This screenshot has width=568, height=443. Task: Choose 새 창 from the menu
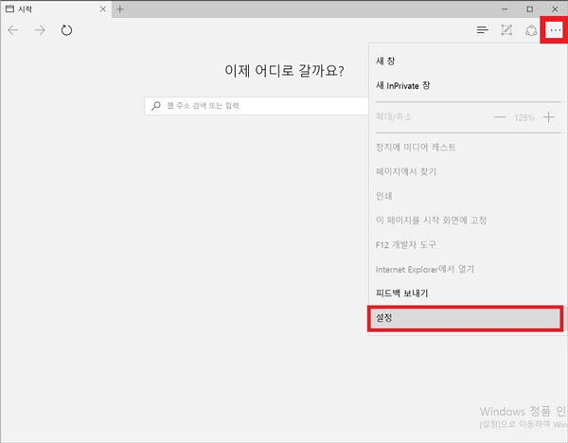[385, 61]
